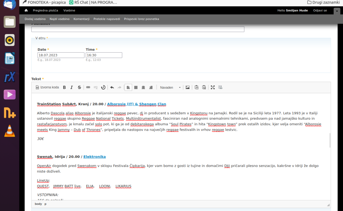The image size is (343, 211).
Task: Click the Alborosie (IT) & Shengen Clan link
Action: tap(137, 104)
